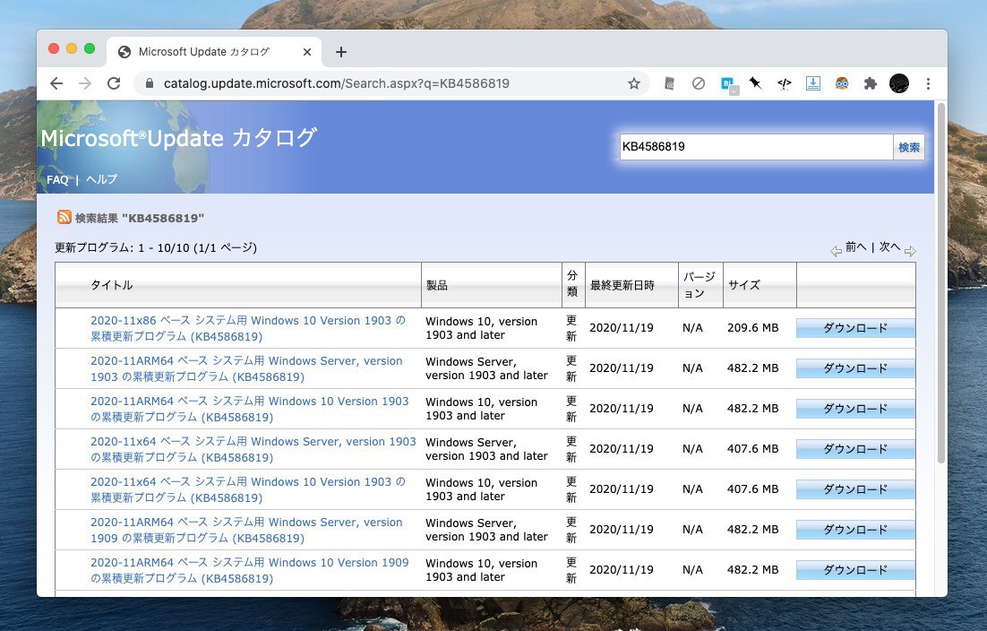Click the KB4586819 catalog search field
987x631 pixels.
755,147
